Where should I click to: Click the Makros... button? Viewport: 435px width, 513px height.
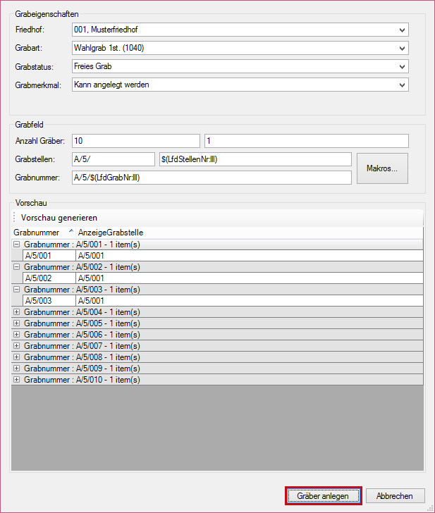[382, 168]
